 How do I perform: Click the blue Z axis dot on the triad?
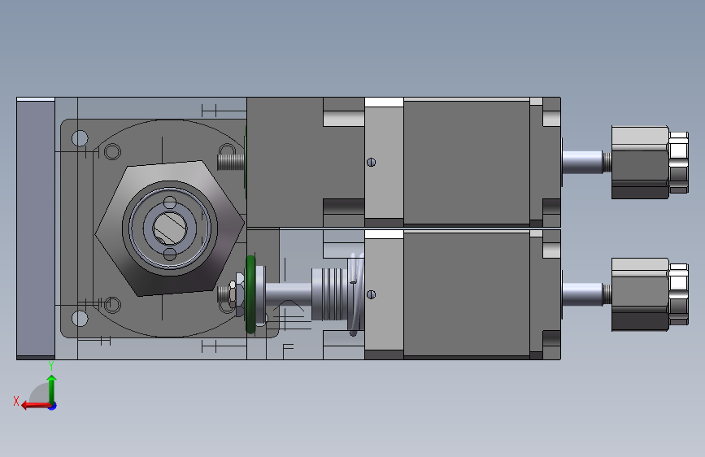[53, 406]
